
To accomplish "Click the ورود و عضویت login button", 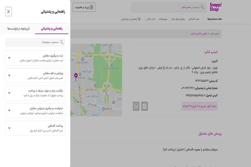I will pos(84,7).
